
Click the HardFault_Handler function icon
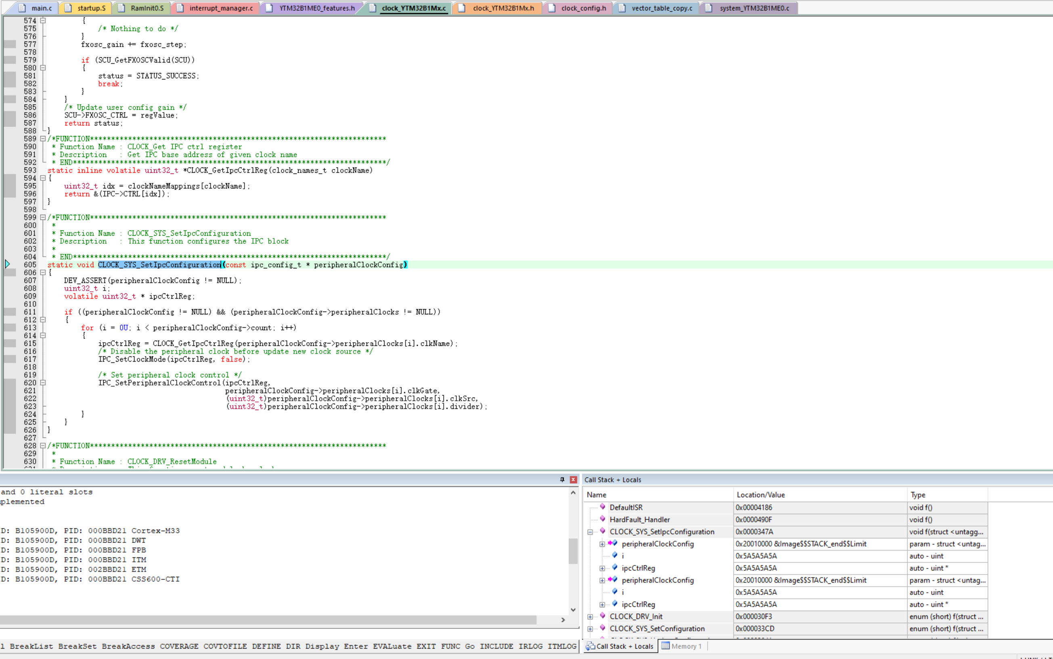[x=602, y=519]
